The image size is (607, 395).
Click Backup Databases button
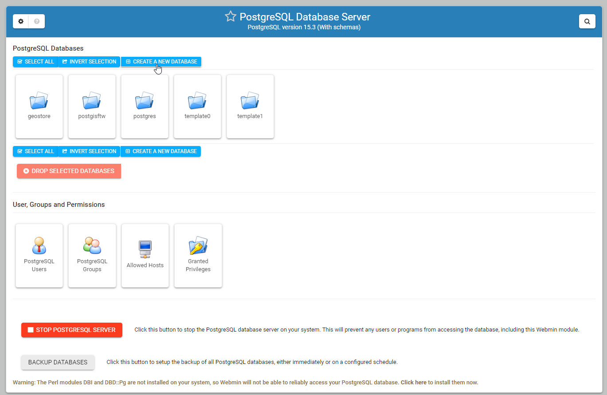coord(58,362)
